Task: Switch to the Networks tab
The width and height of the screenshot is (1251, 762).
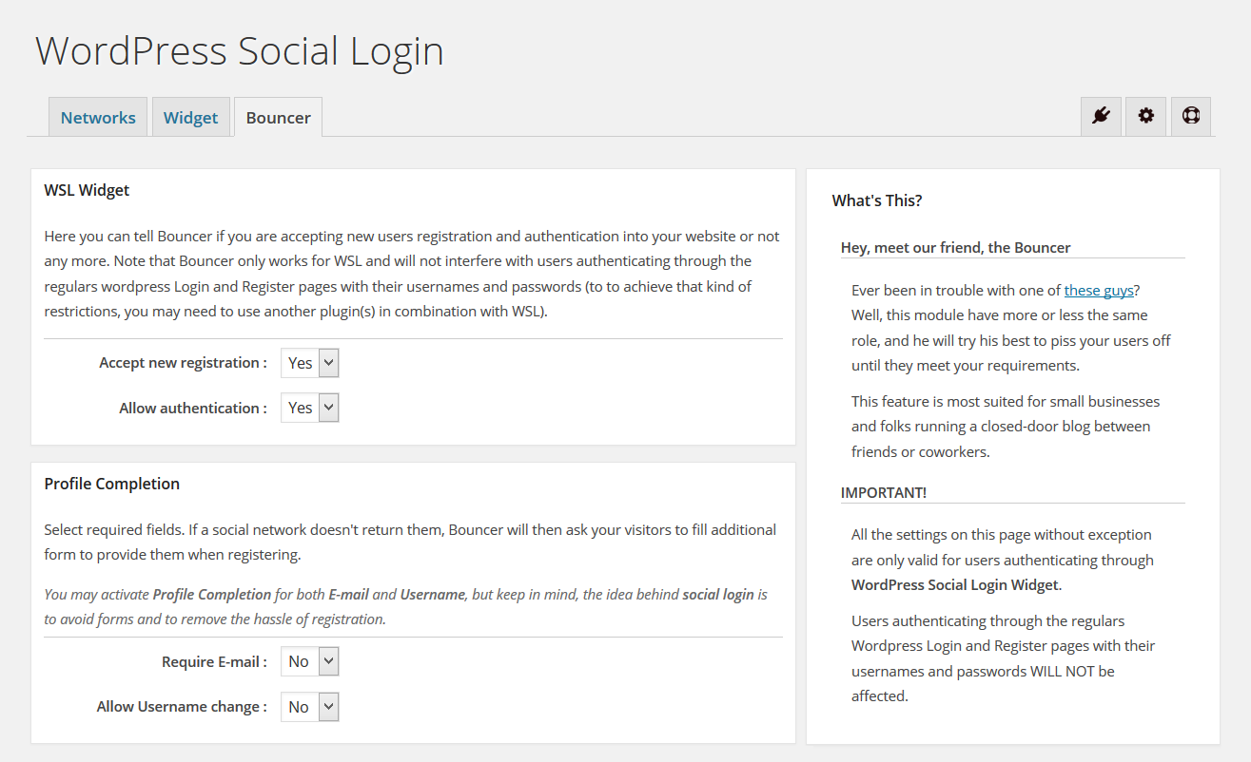Action: click(x=98, y=117)
